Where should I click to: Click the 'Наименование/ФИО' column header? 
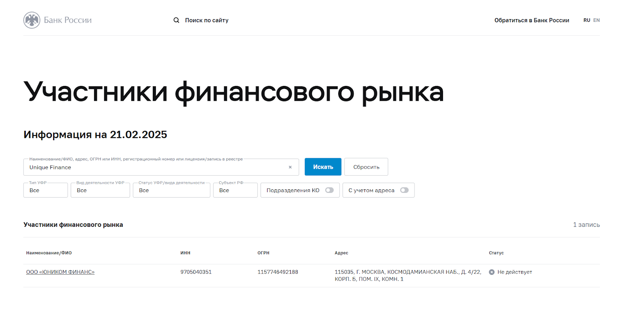49,253
